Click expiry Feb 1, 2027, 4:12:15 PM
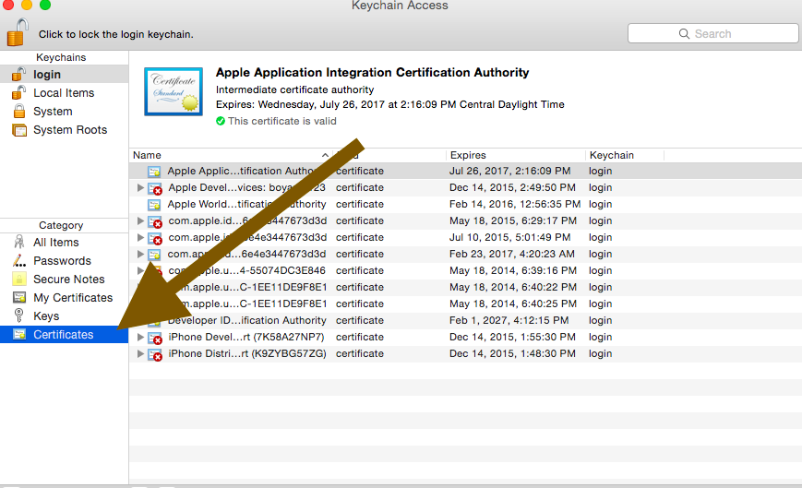This screenshot has width=802, height=488. [509, 320]
